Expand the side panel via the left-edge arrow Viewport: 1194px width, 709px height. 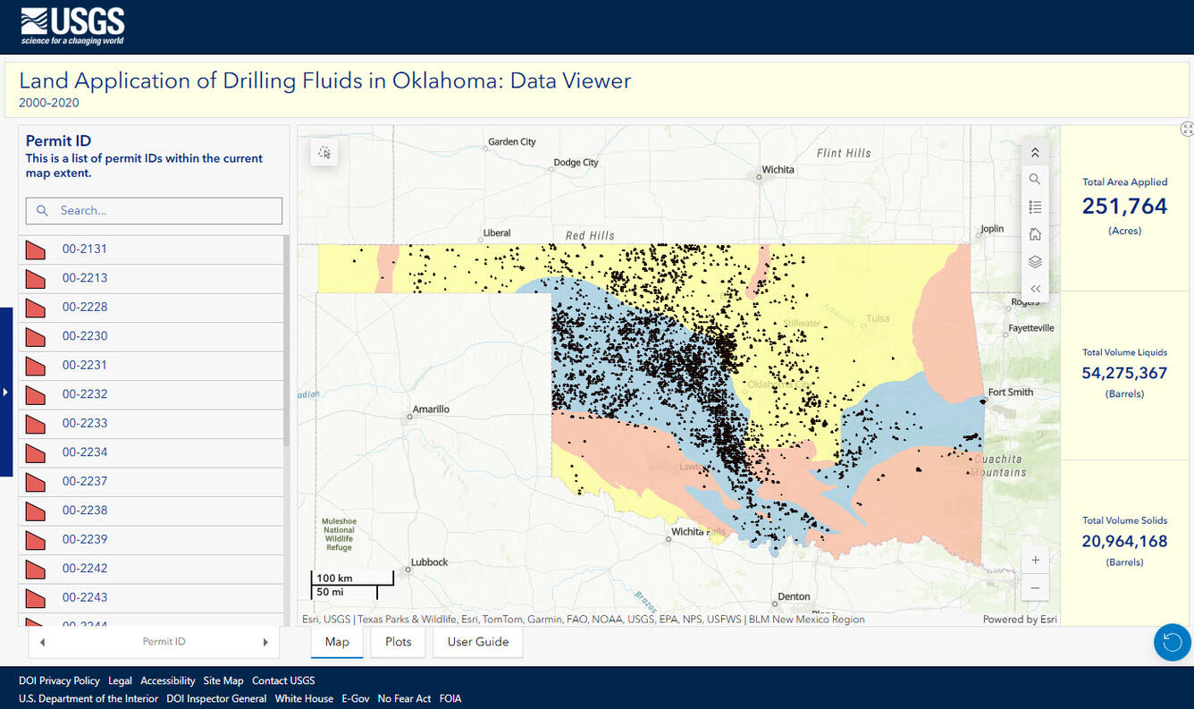(5, 391)
